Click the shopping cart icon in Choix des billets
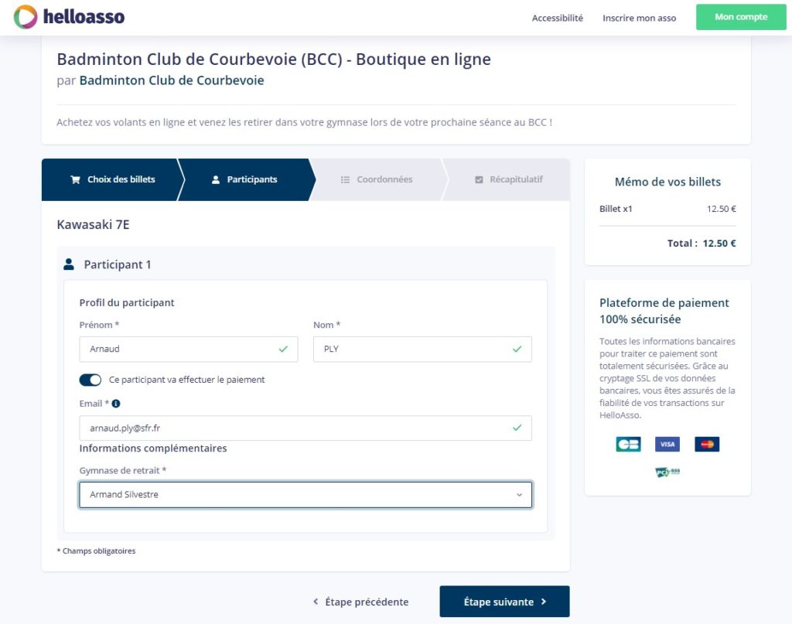Image resolution: width=792 pixels, height=624 pixels. point(75,179)
